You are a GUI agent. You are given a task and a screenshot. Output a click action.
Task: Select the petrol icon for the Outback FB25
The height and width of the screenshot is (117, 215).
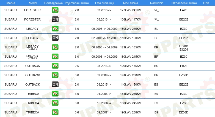[55, 66]
